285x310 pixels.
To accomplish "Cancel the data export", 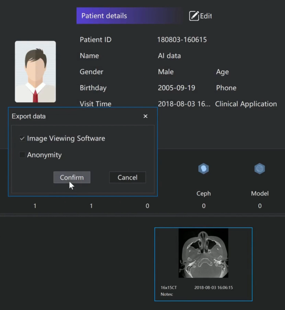I will [x=127, y=177].
